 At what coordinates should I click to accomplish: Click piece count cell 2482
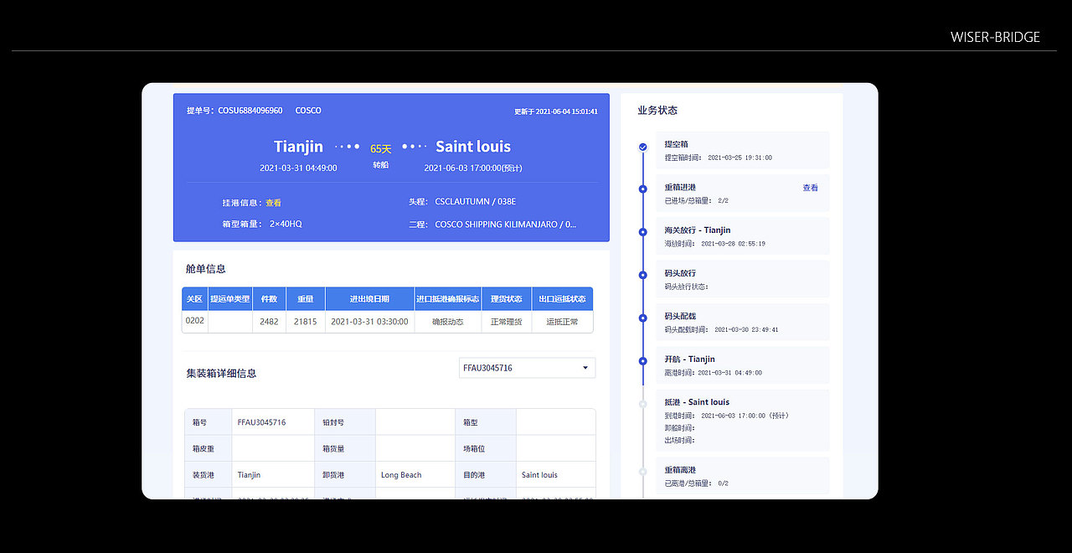coord(269,322)
